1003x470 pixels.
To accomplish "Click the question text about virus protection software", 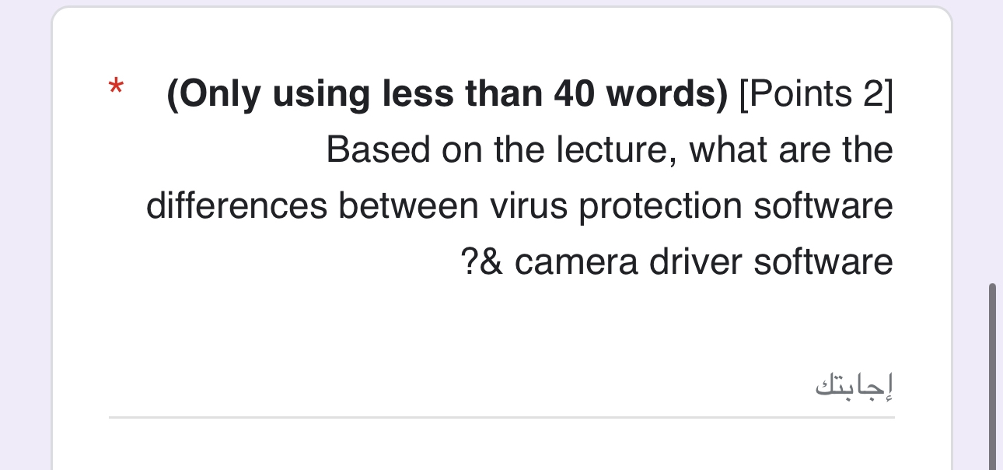I will point(519,205).
